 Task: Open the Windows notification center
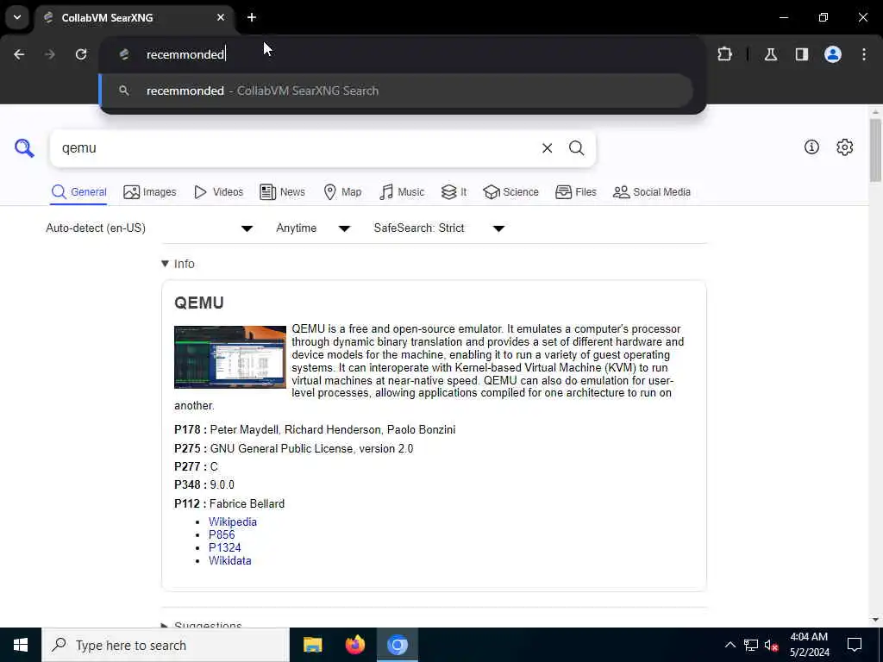[x=855, y=645]
